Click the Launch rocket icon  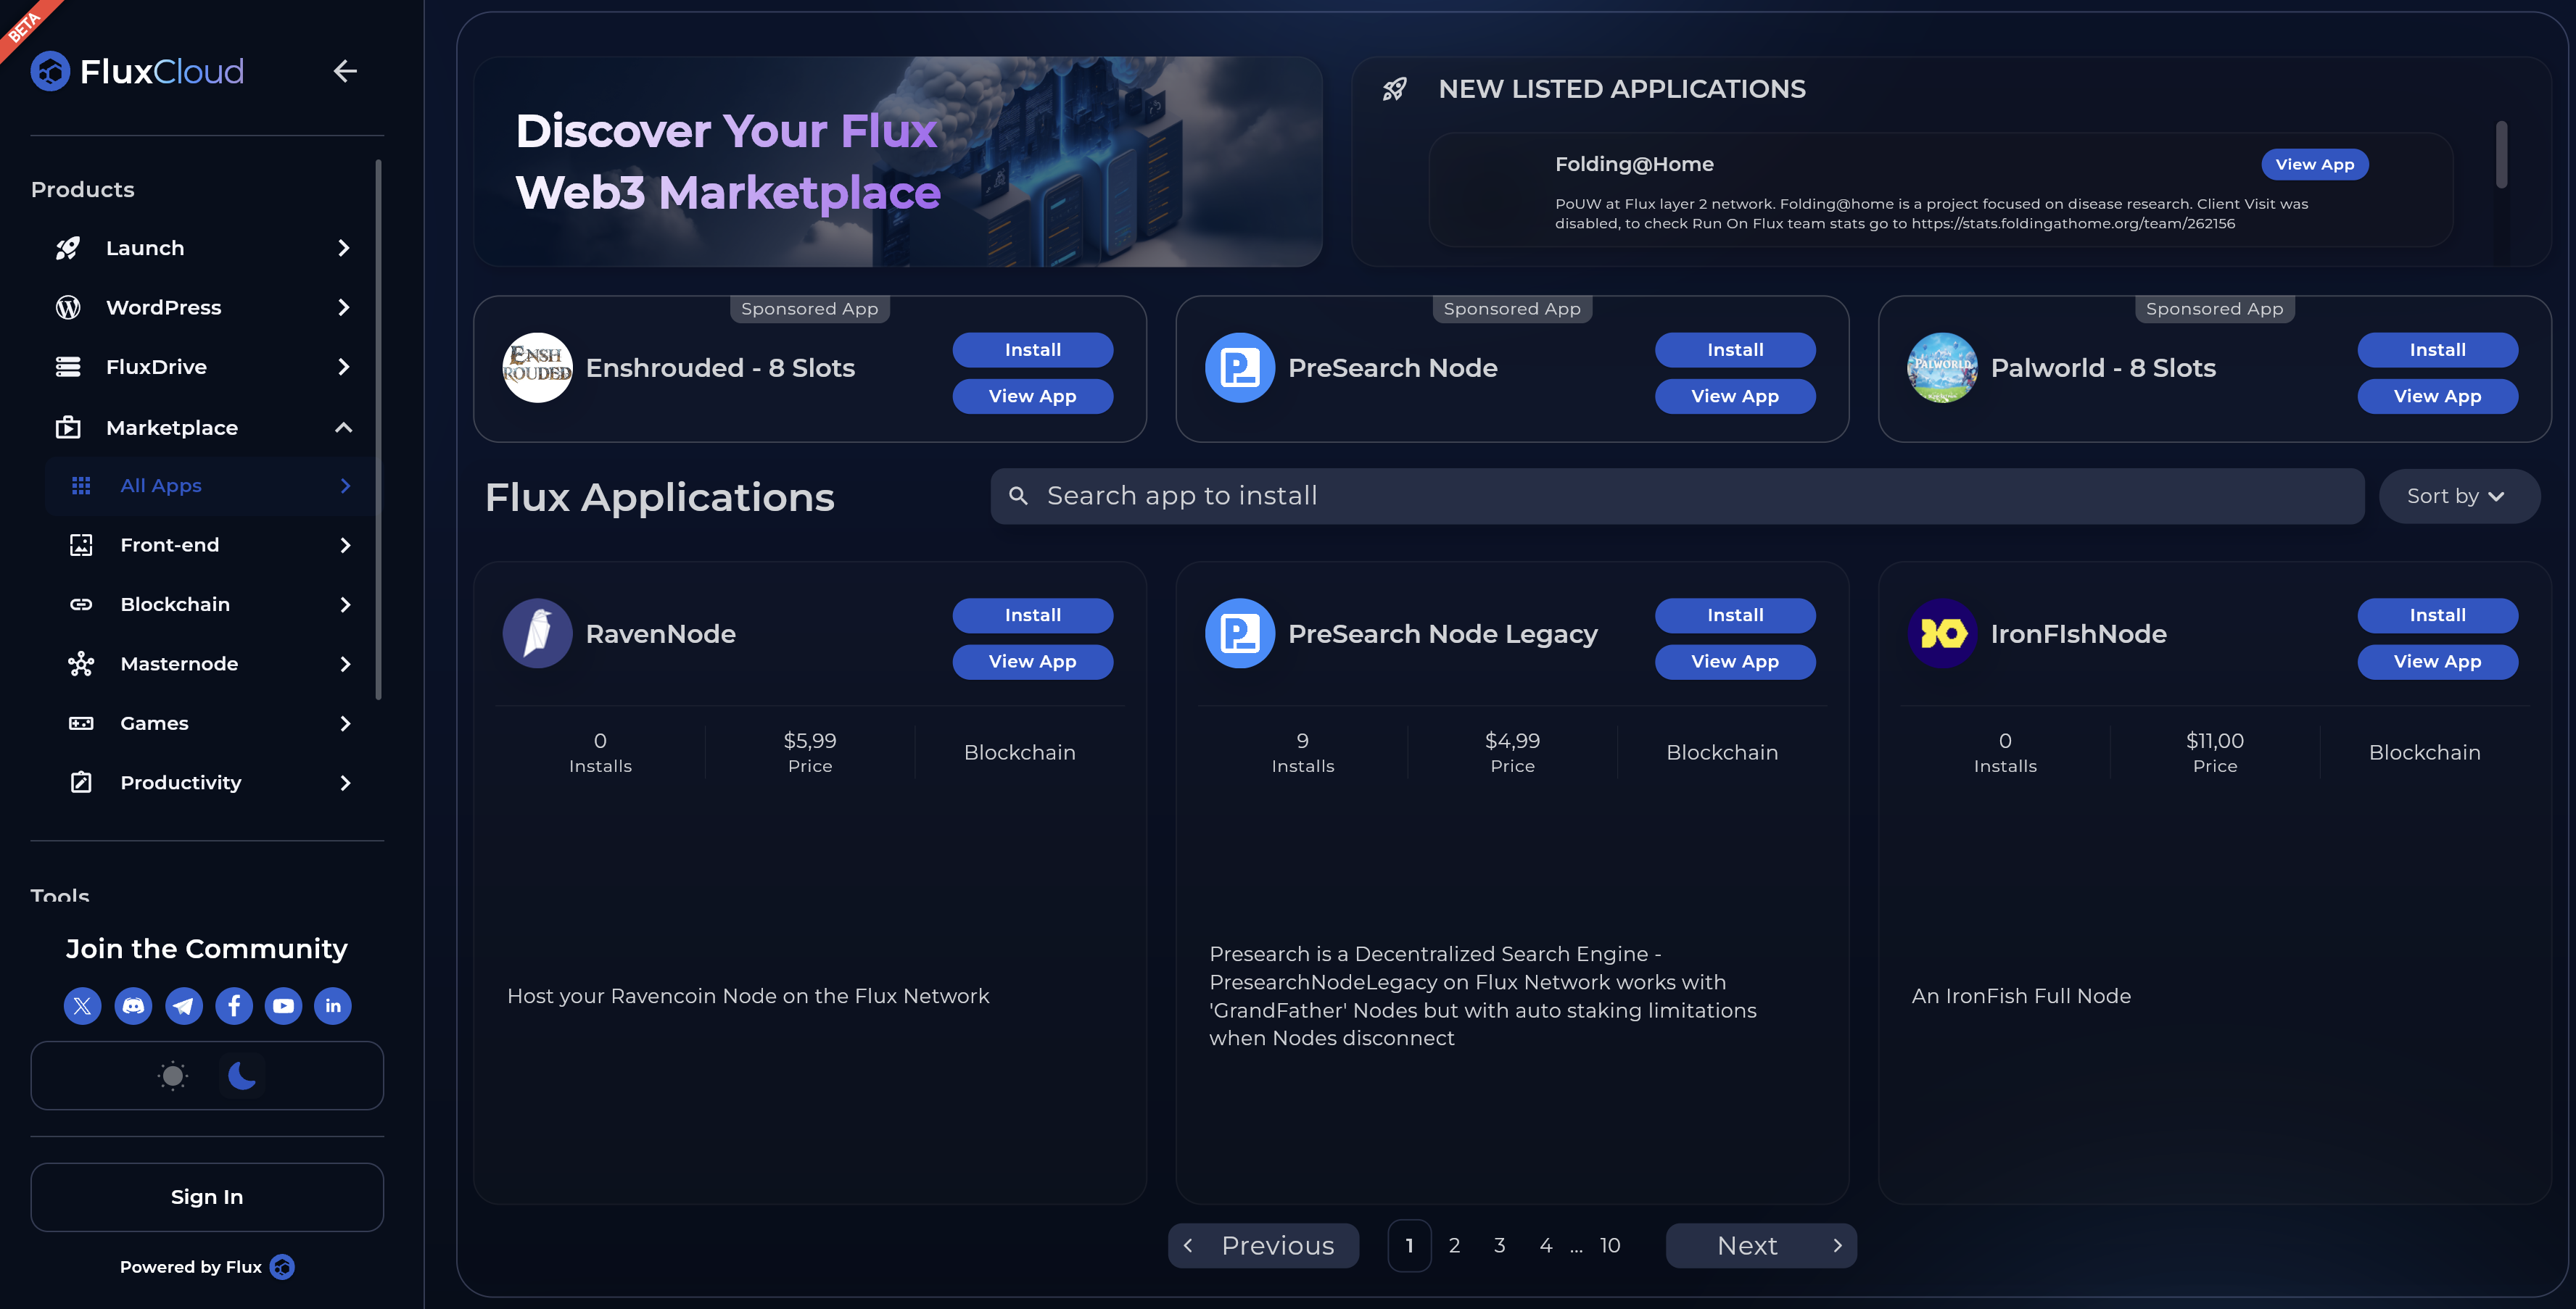coord(68,248)
